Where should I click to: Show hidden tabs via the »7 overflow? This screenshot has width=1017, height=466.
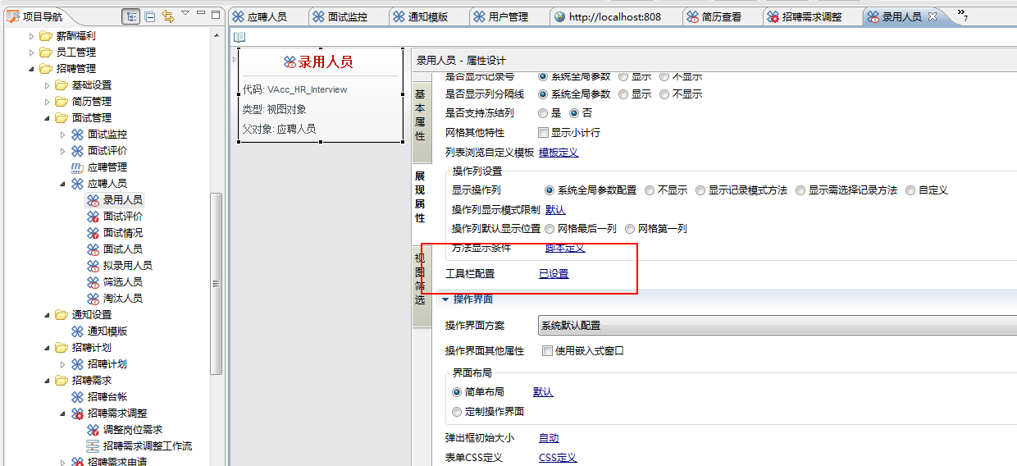[963, 16]
